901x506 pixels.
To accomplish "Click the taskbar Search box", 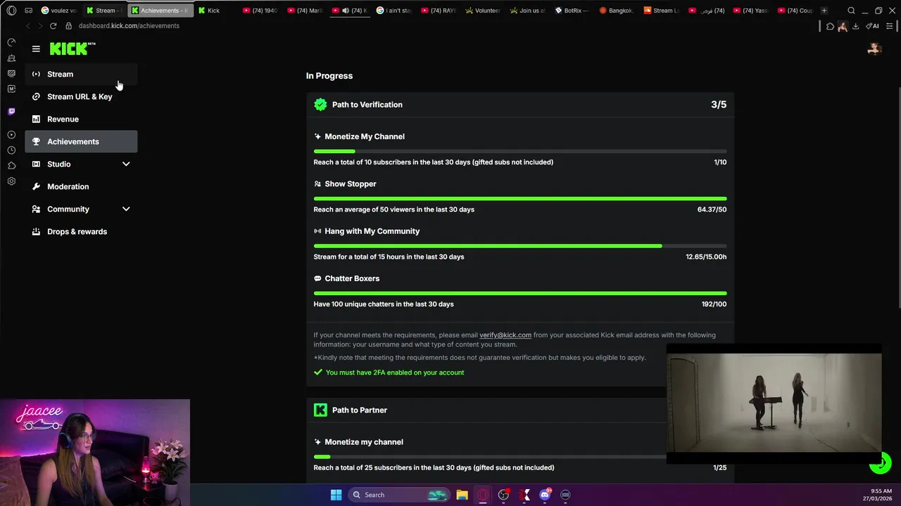I will pos(400,495).
